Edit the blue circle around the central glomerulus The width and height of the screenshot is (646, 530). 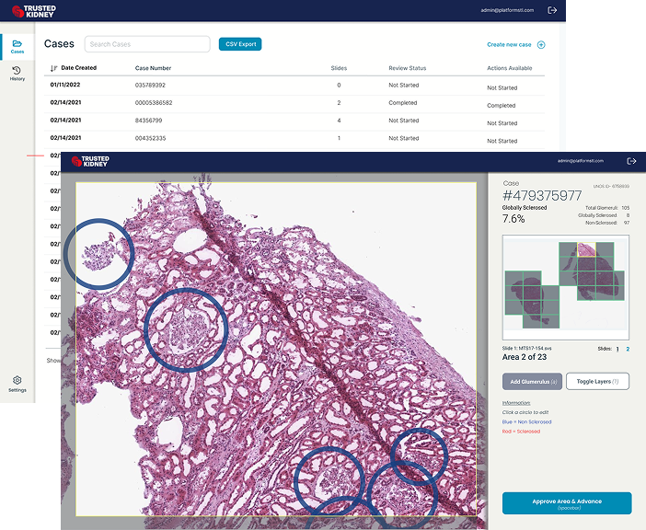pos(186,329)
